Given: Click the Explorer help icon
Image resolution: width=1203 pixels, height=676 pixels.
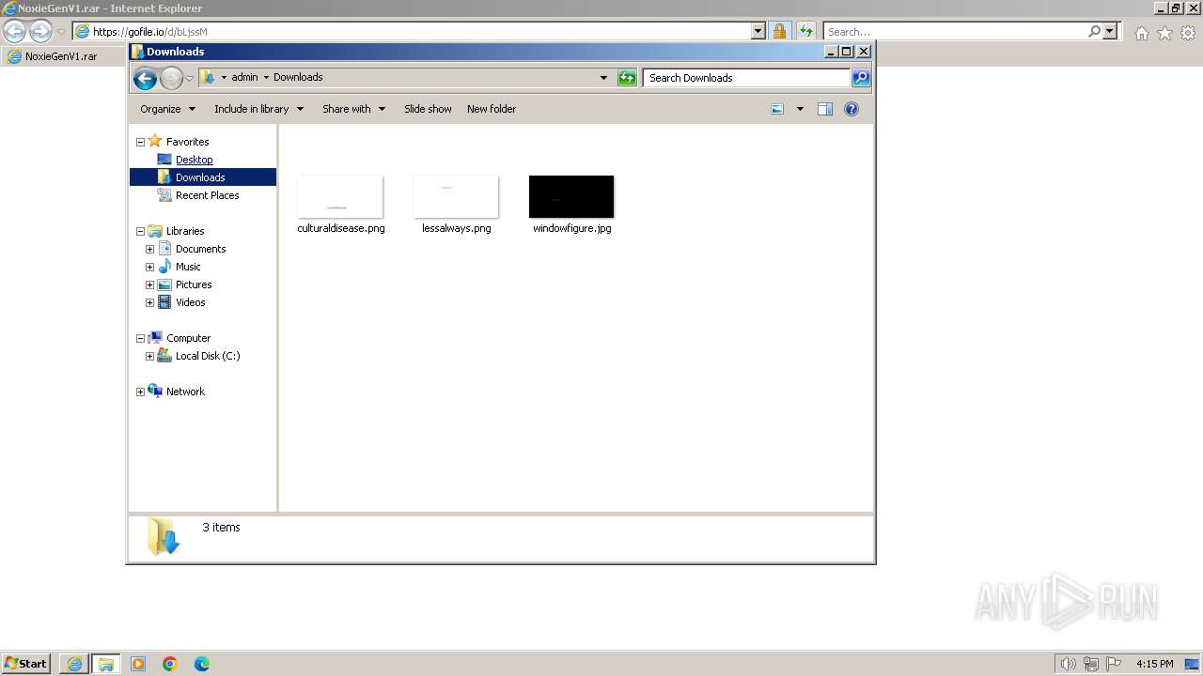Looking at the screenshot, I should [x=851, y=109].
